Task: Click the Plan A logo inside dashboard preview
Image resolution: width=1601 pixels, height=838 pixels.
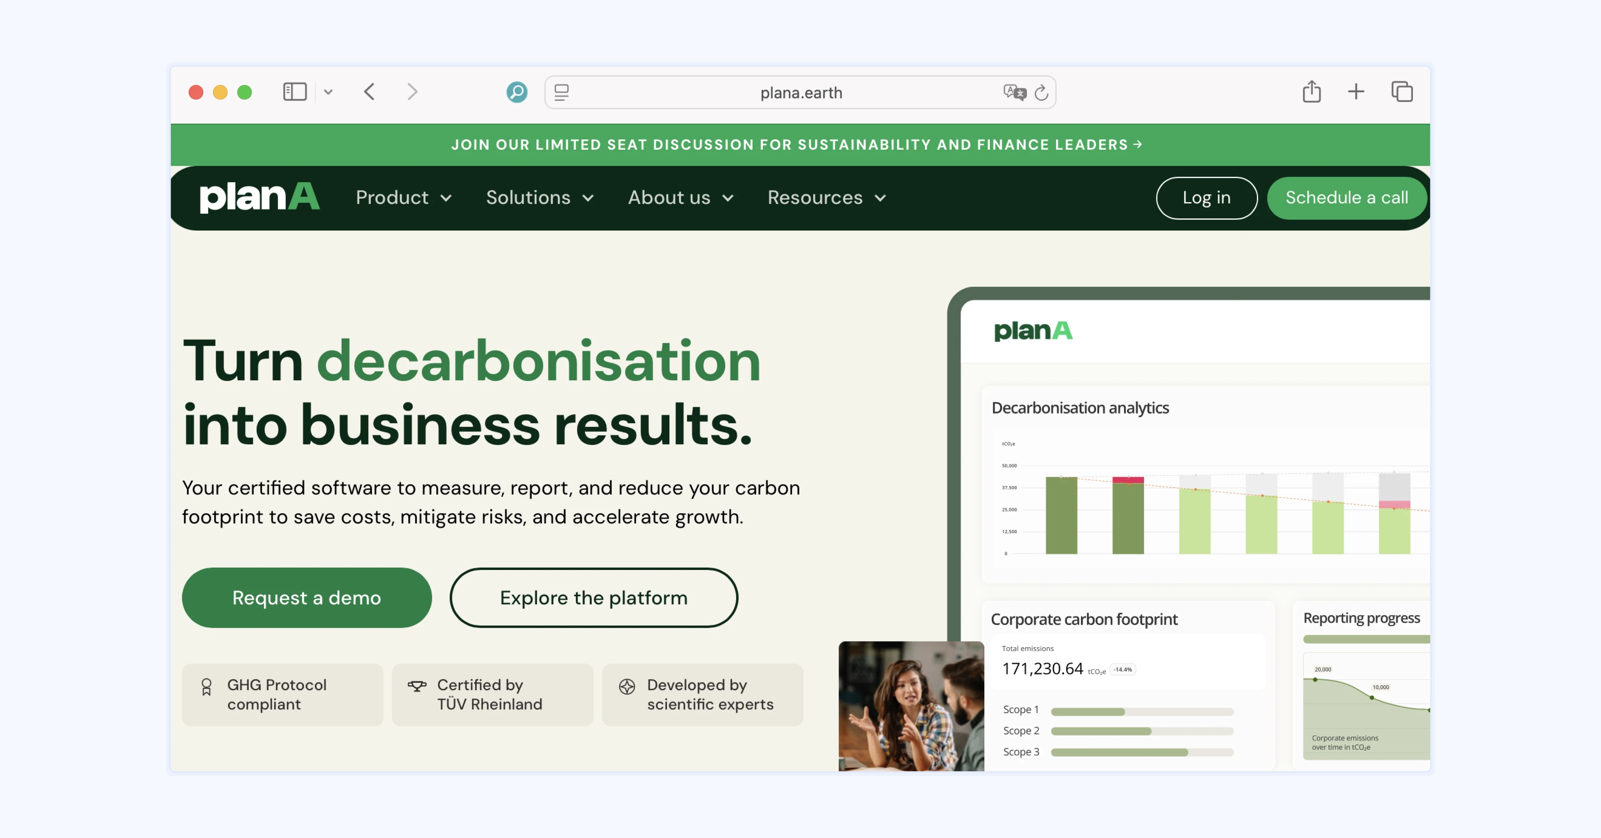Action: coord(1033,331)
